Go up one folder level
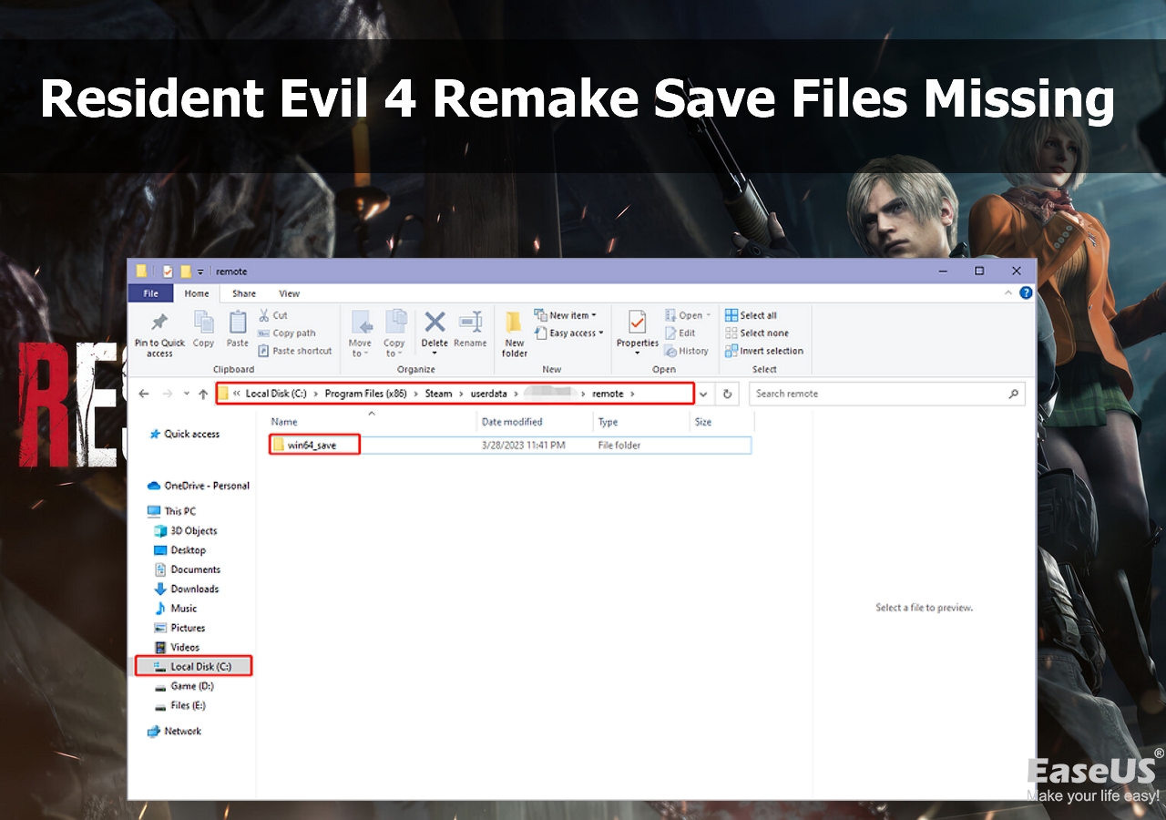 point(203,394)
